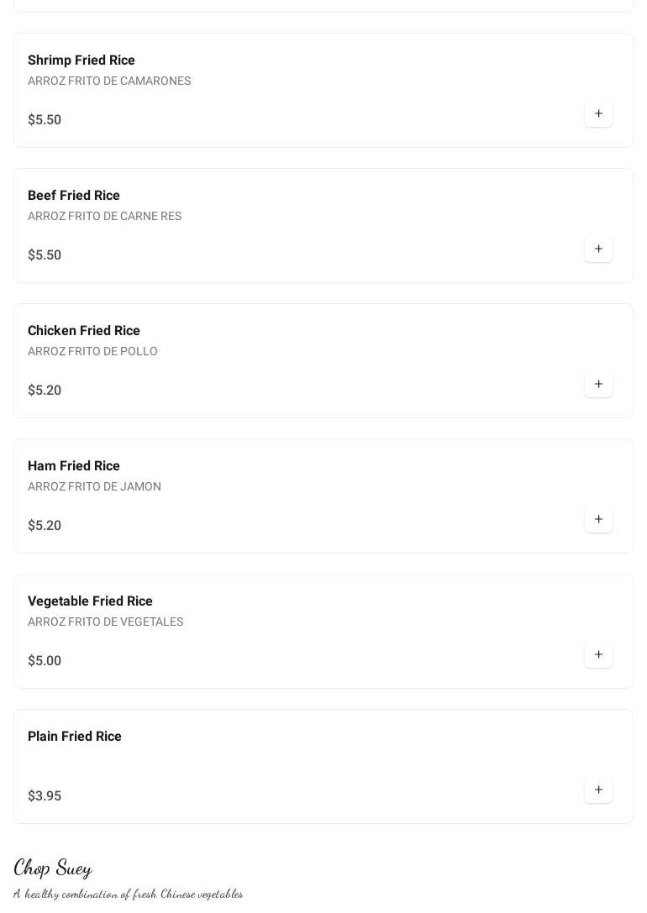This screenshot has width=647, height=913.
Task: Open the Shrimp Fried Rice item title
Action: click(82, 60)
